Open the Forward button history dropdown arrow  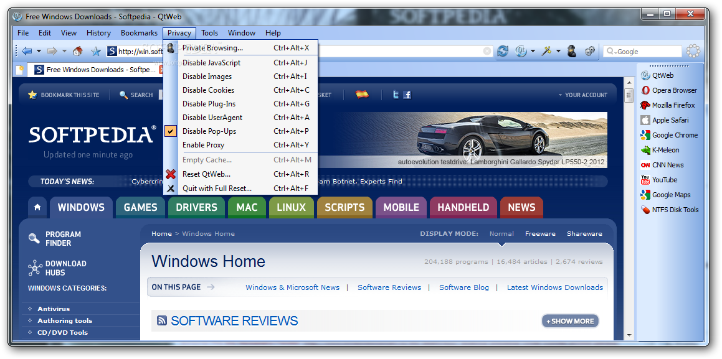click(x=64, y=51)
